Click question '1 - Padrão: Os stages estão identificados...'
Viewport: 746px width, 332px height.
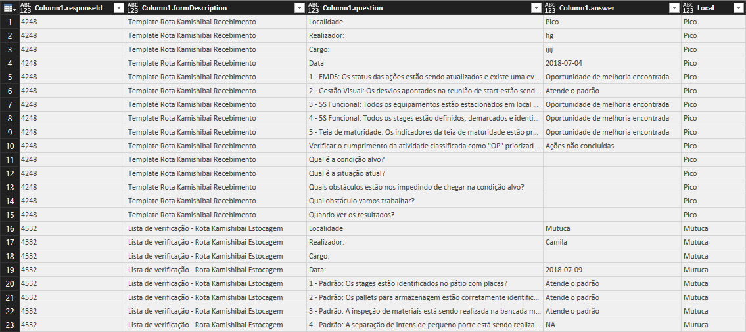click(425, 283)
